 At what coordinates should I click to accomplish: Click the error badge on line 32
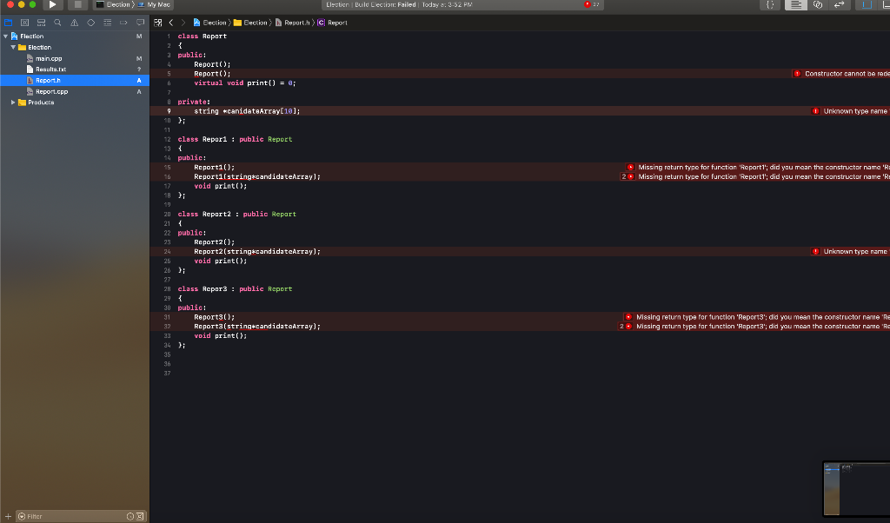tap(626, 327)
